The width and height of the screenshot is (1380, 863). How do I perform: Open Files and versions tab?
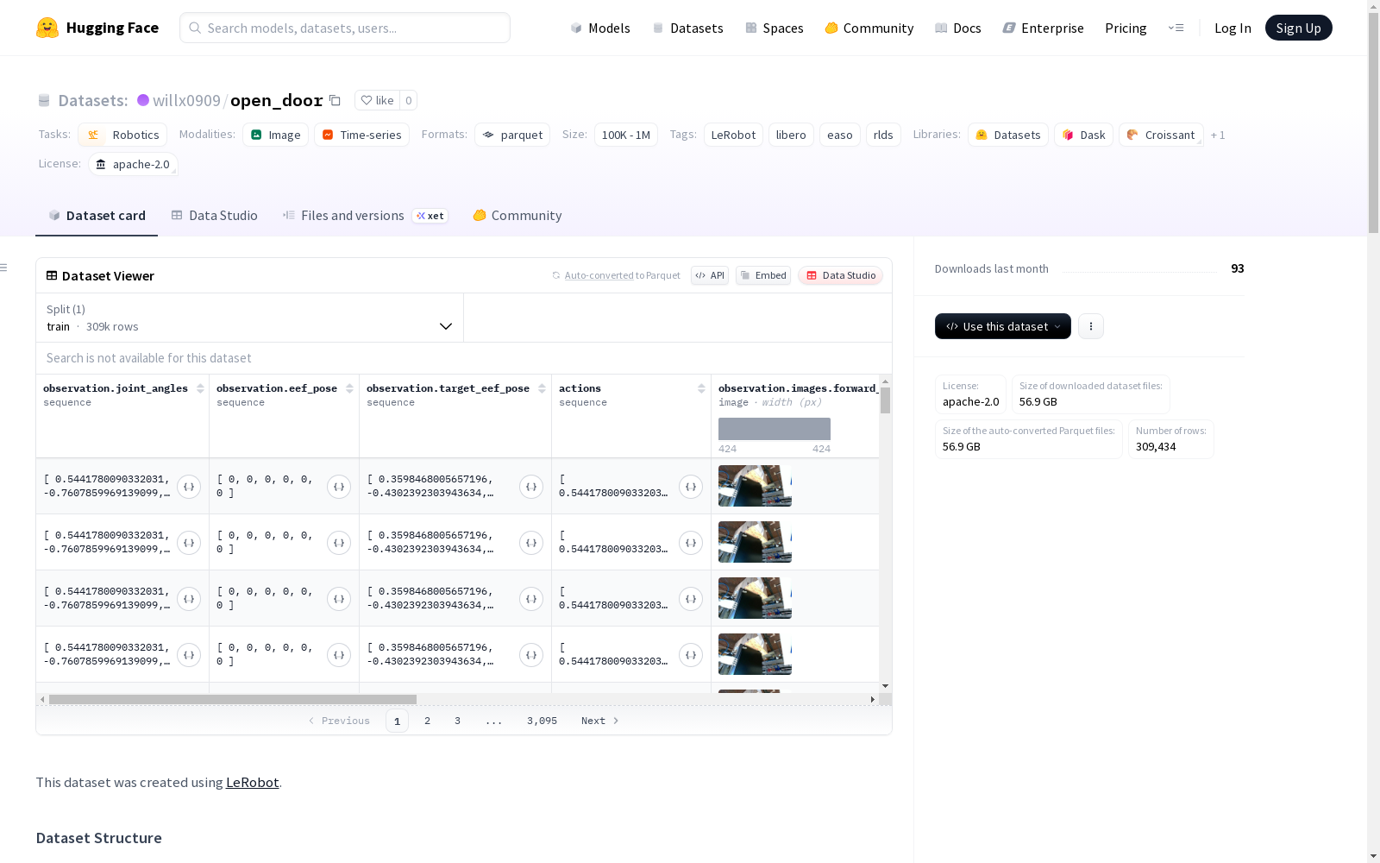click(365, 216)
